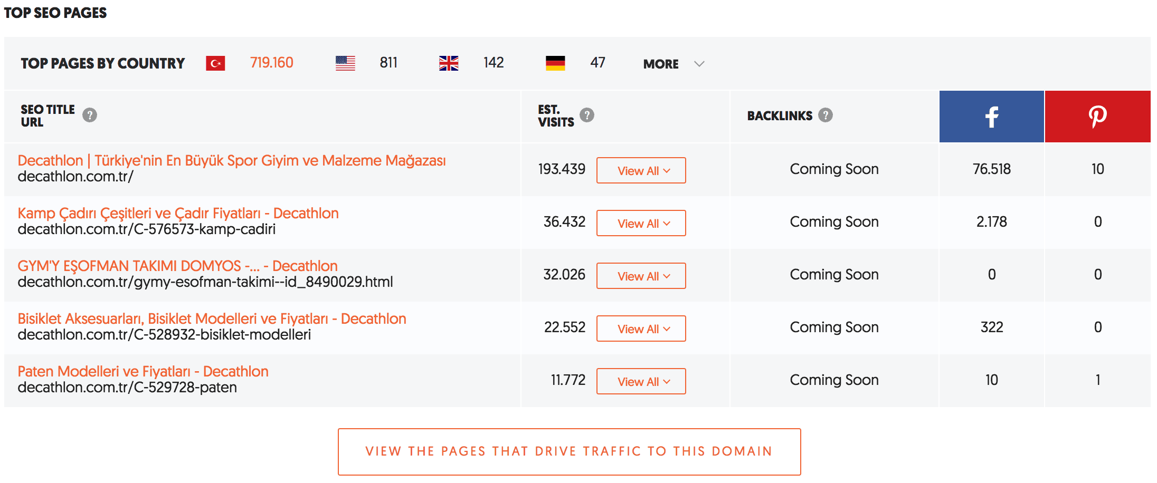The image size is (1157, 483).
Task: Select UK count 142 tab
Action: click(x=494, y=63)
